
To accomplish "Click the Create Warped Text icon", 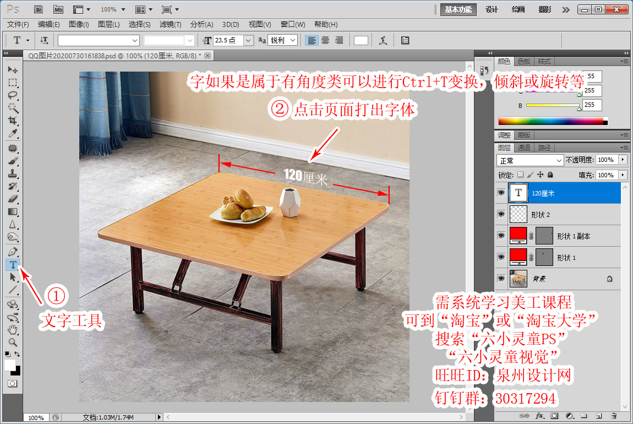I will [383, 40].
